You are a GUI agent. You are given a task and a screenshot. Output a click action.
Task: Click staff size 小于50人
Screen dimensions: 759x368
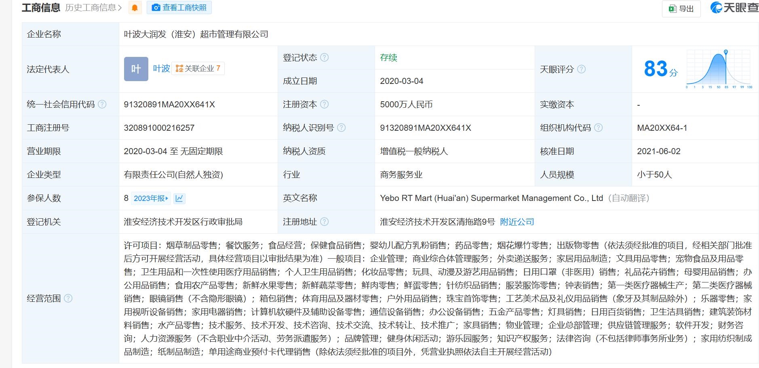click(x=654, y=175)
